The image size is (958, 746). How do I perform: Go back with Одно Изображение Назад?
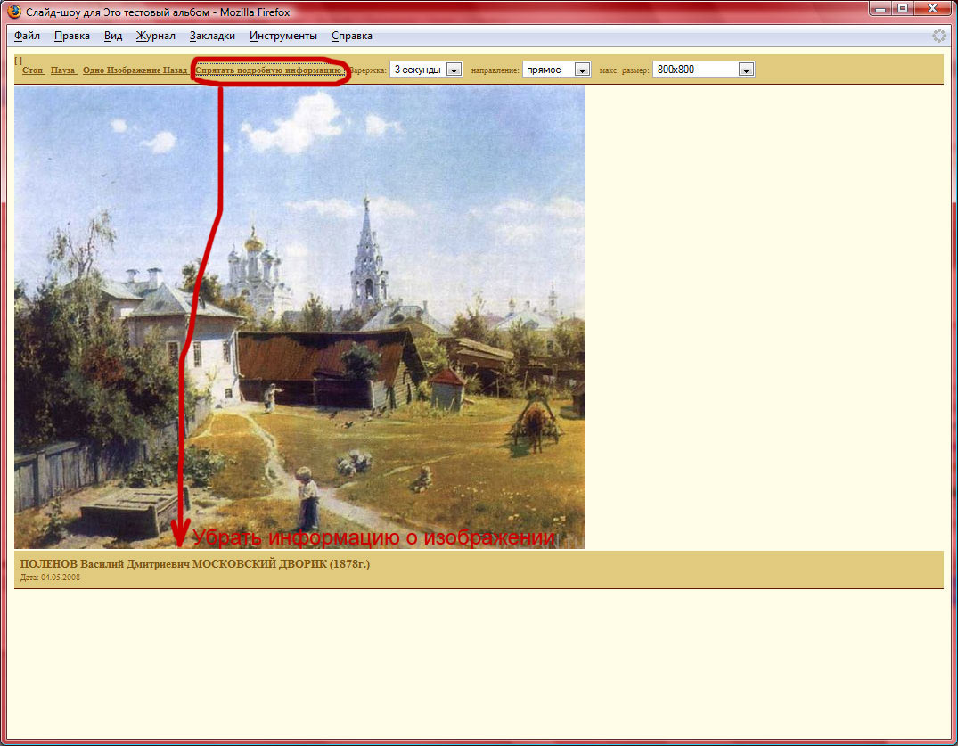(x=135, y=70)
